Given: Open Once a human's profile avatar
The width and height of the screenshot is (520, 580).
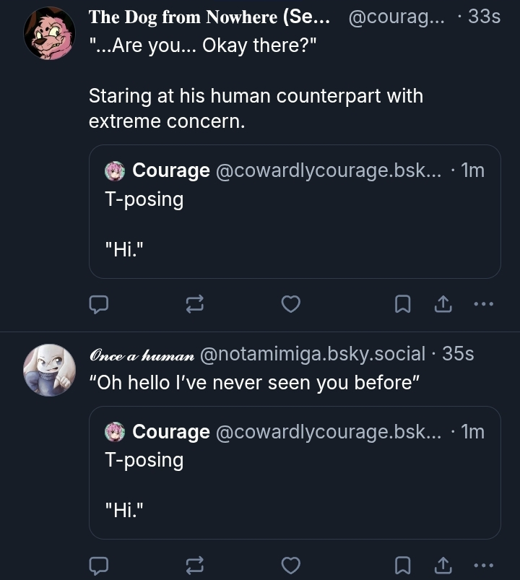Looking at the screenshot, I should coord(49,370).
